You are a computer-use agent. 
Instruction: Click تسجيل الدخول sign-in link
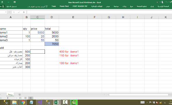[x=12, y=6]
